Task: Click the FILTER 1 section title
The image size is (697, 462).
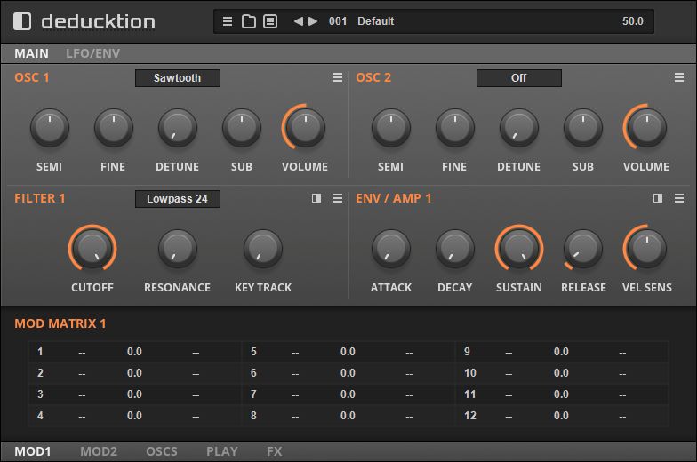Action: 39,198
